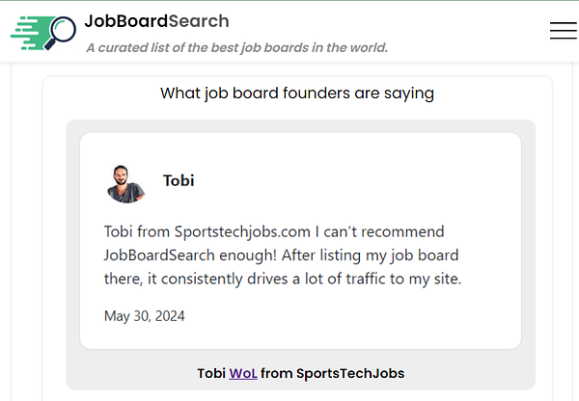Image resolution: width=579 pixels, height=401 pixels.
Task: Click the "Tobi" caption text before WoL
Action: tap(210, 373)
